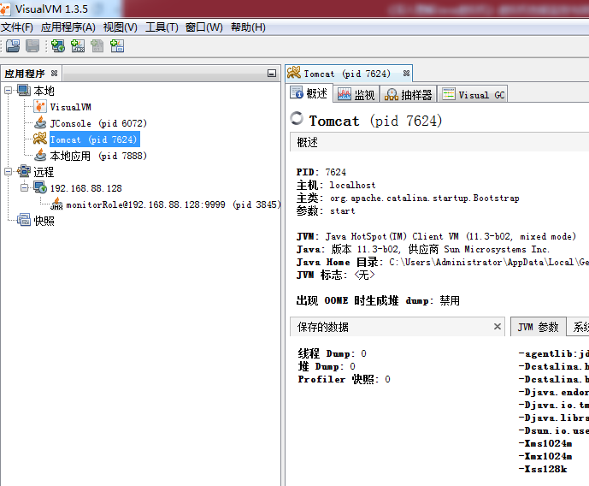The width and height of the screenshot is (589, 486).
Task: Click the JMX icon of monitorRole connection
Action: tap(56, 204)
